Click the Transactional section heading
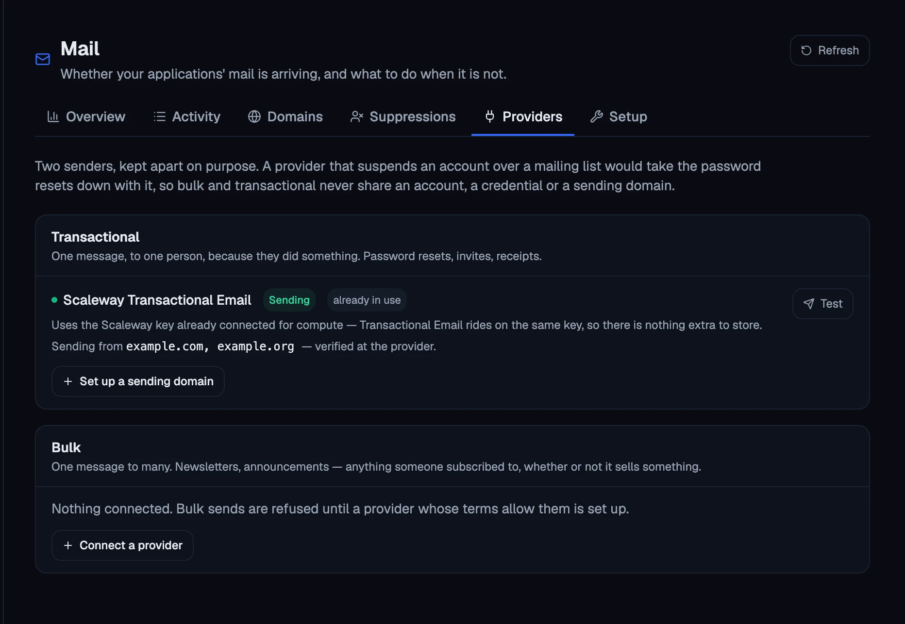Image resolution: width=905 pixels, height=624 pixels. (95, 237)
